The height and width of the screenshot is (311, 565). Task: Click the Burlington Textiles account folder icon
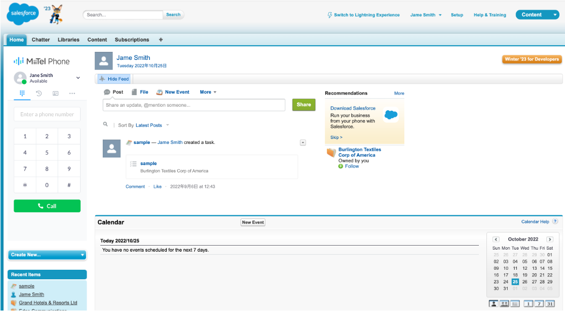point(331,152)
